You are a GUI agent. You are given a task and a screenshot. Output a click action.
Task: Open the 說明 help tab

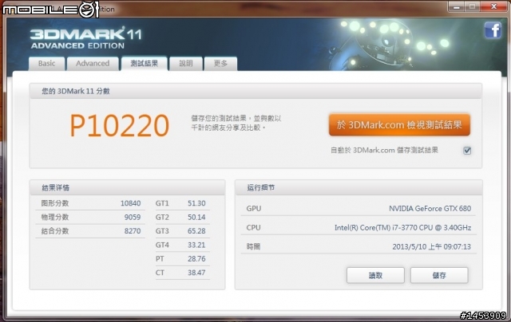tap(186, 64)
